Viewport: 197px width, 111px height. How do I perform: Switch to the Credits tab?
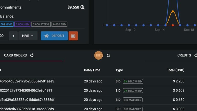[x=184, y=55]
